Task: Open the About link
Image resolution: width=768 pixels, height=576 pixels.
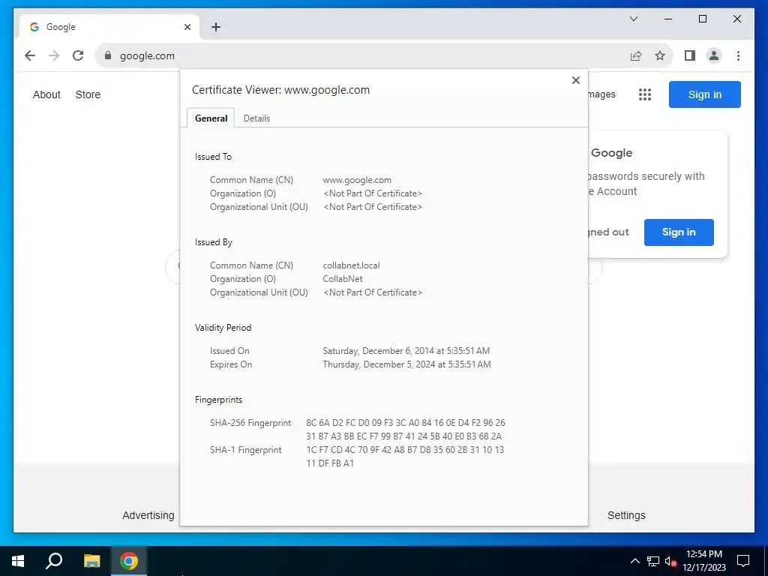Action: click(46, 94)
